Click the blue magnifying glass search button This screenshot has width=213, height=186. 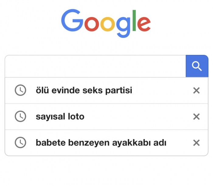click(x=197, y=66)
